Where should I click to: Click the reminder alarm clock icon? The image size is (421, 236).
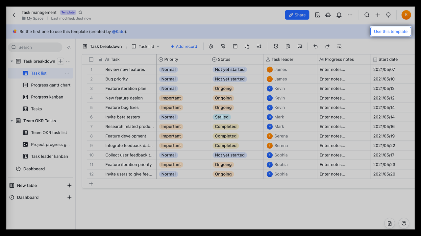tap(276, 47)
